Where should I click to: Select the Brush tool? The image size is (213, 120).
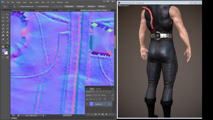(7, 25)
